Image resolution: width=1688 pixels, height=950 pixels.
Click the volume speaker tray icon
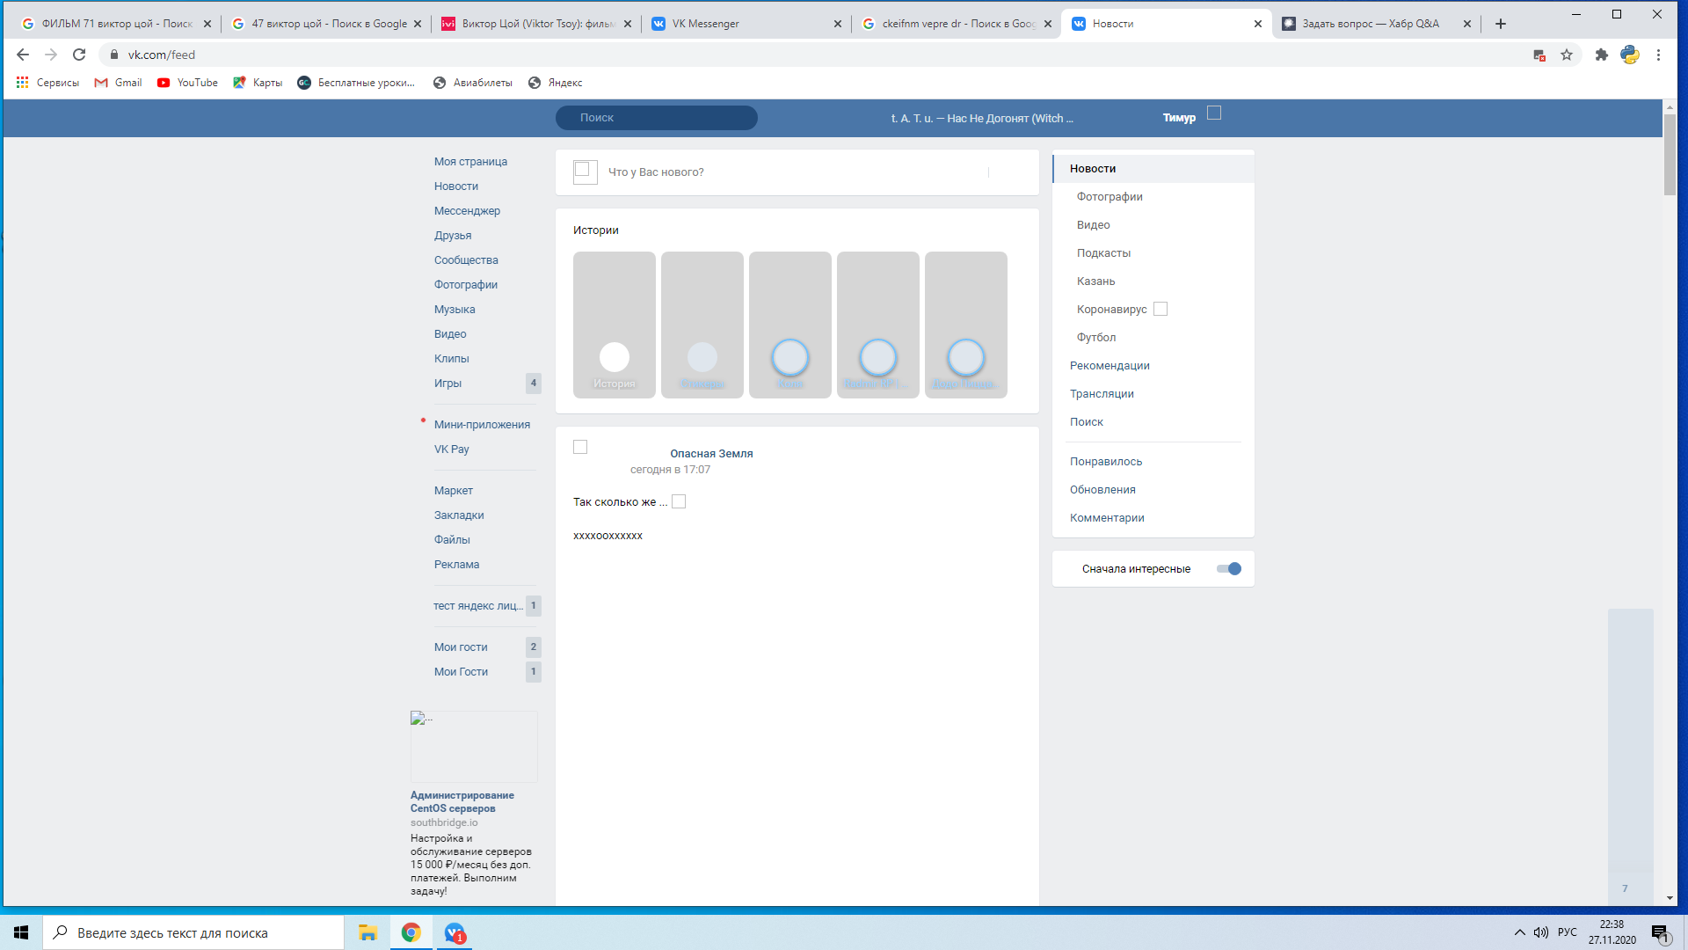tap(1541, 932)
